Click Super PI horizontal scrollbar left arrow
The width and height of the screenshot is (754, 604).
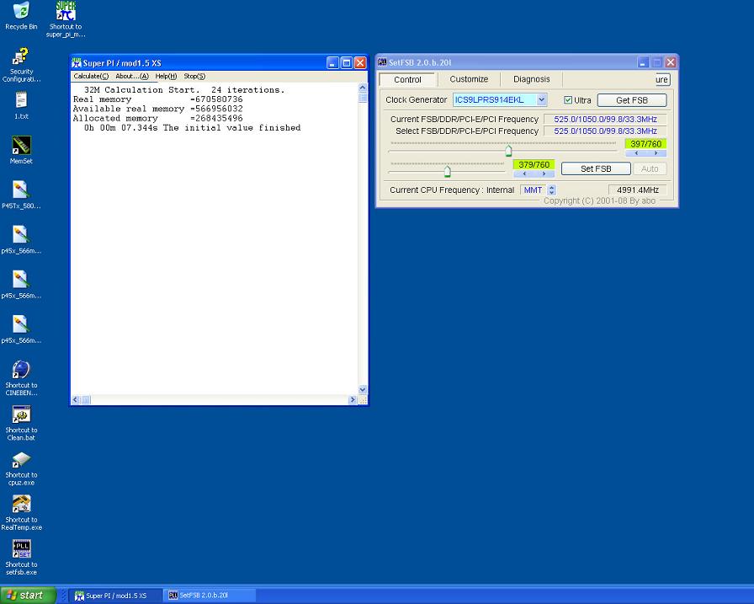pyautogui.click(x=76, y=399)
